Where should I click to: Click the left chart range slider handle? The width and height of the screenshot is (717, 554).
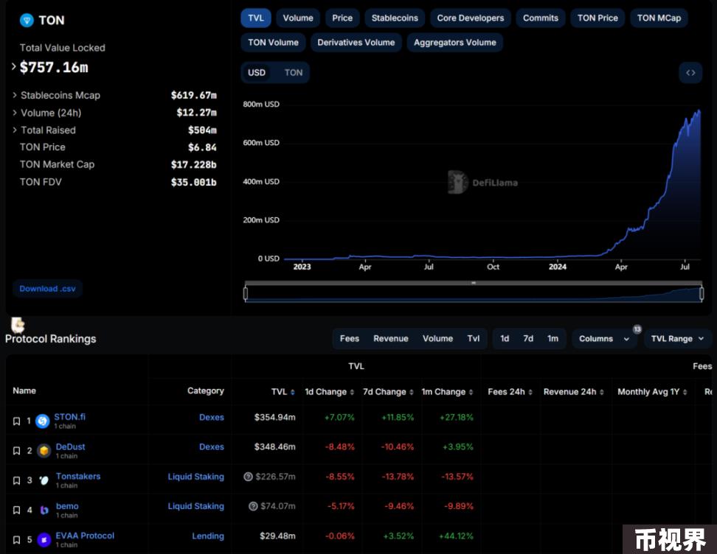(x=246, y=293)
